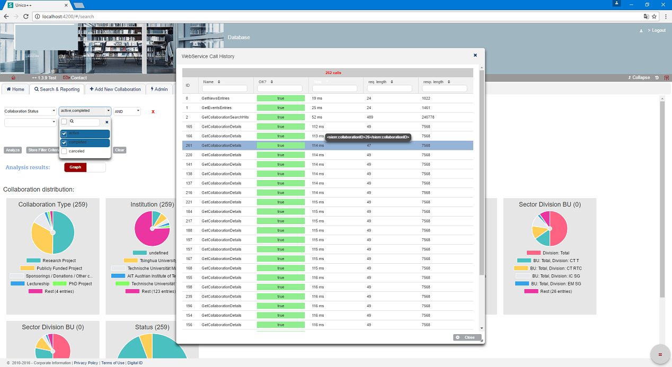Image resolution: width=672 pixels, height=367 pixels.
Task: Click the Contact link in gray bar
Action: click(x=79, y=78)
